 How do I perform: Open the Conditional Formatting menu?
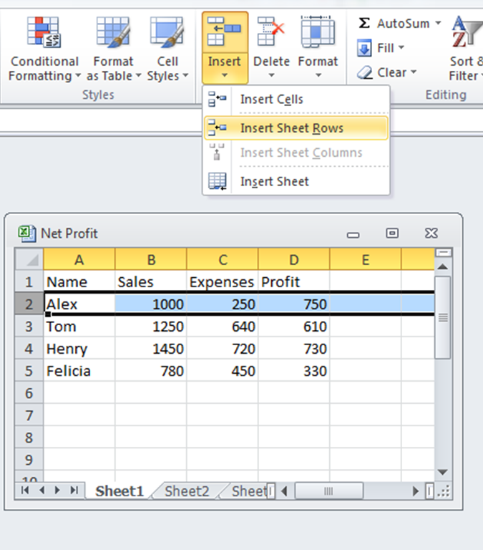tap(44, 49)
